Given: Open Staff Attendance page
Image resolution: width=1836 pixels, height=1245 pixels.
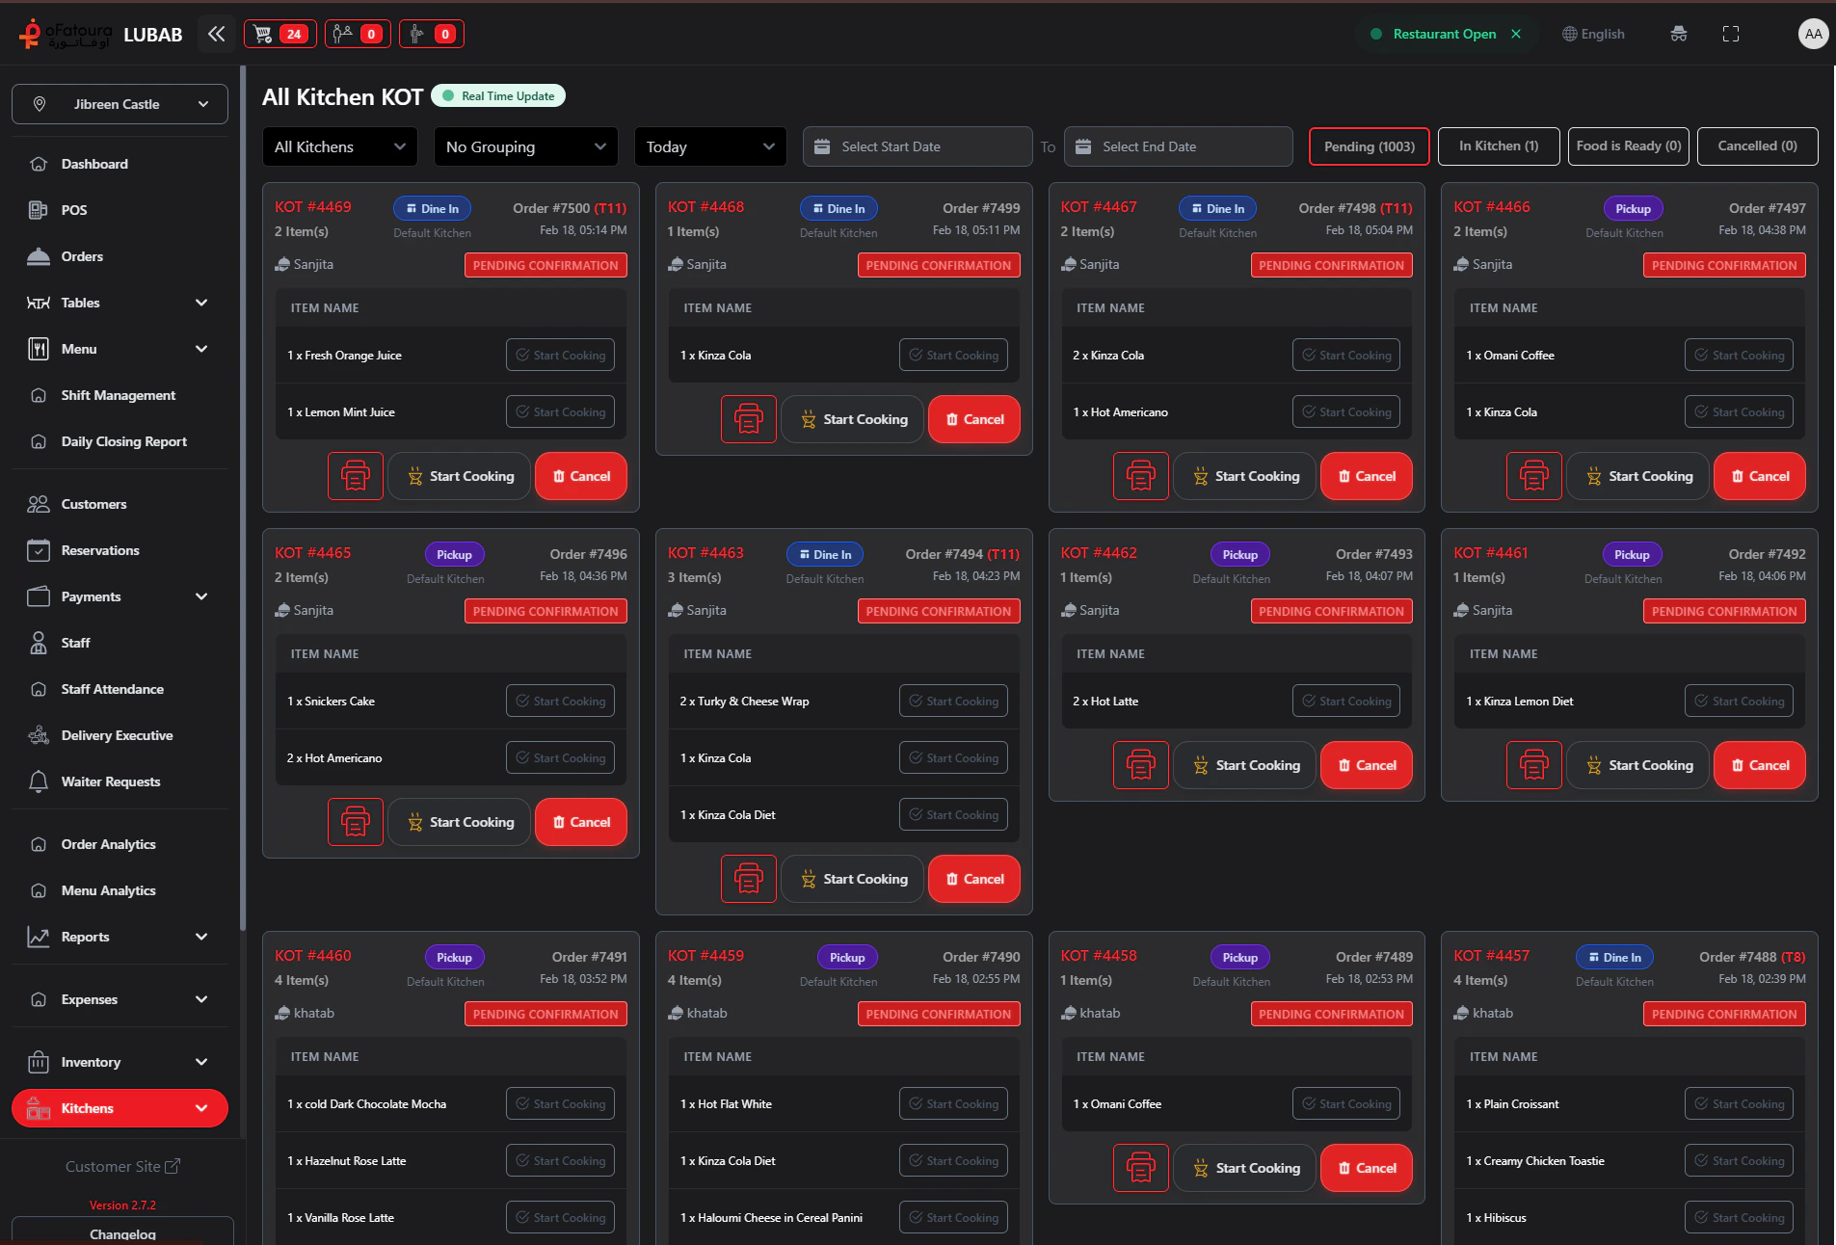Looking at the screenshot, I should (120, 689).
